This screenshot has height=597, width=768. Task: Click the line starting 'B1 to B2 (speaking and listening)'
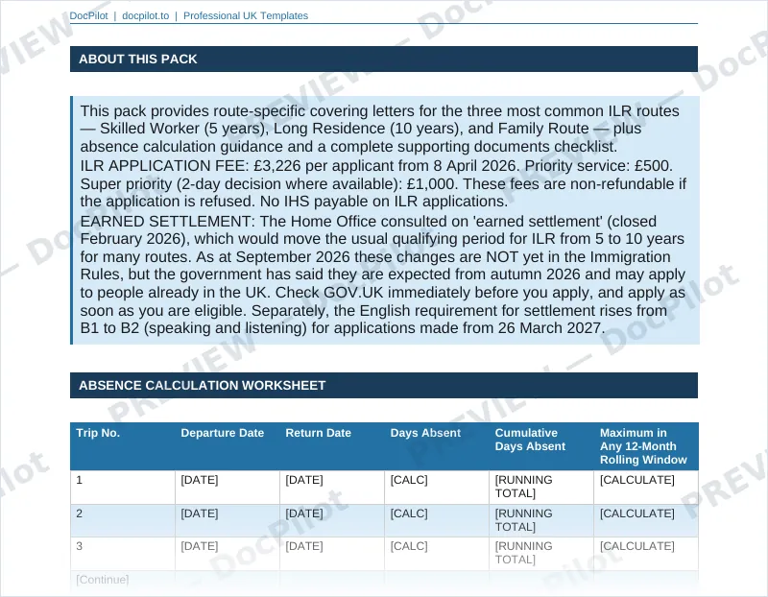[x=343, y=327]
